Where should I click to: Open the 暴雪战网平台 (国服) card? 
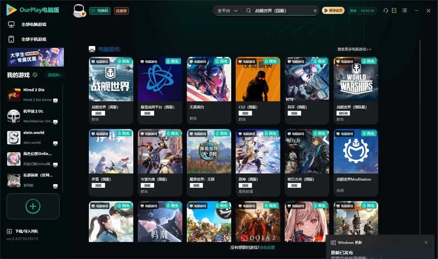coord(160,91)
